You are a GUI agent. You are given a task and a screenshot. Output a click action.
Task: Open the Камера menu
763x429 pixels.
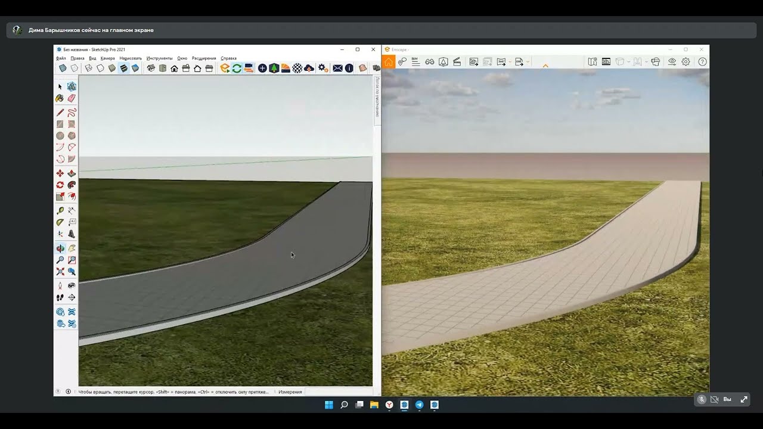107,58
